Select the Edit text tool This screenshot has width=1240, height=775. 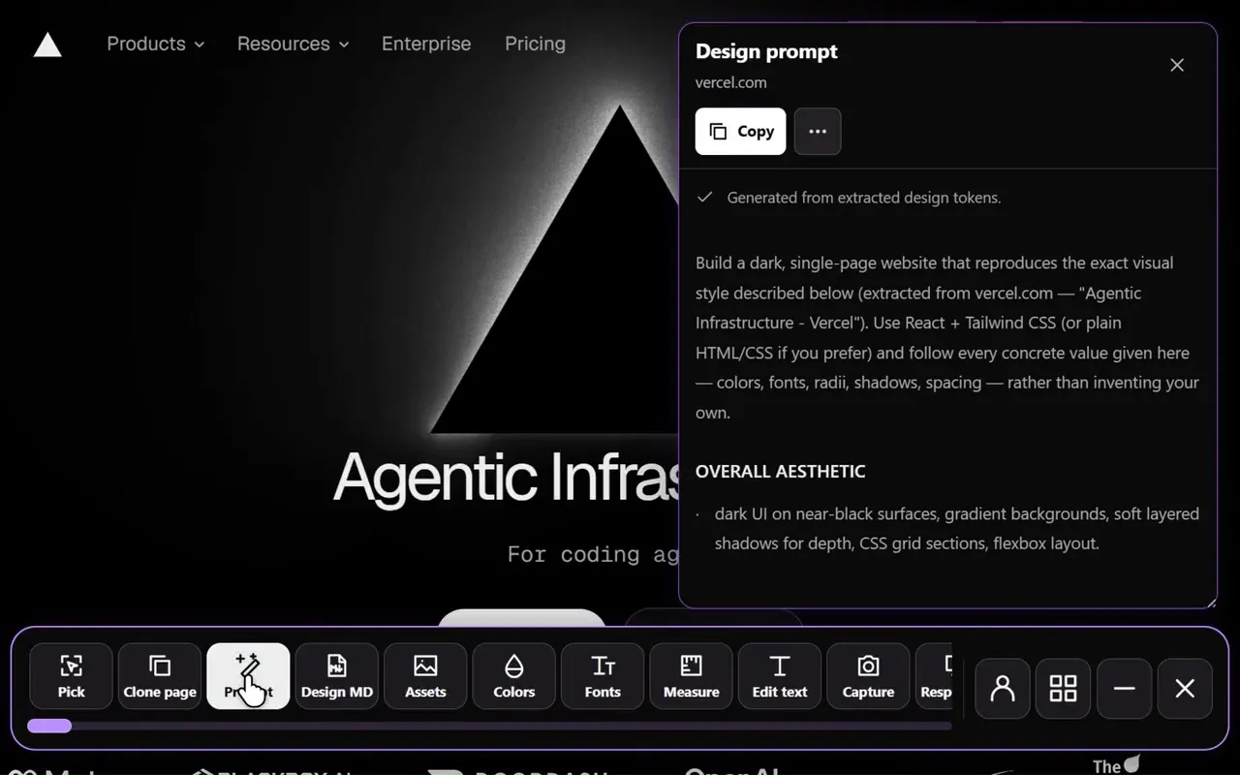tap(780, 676)
